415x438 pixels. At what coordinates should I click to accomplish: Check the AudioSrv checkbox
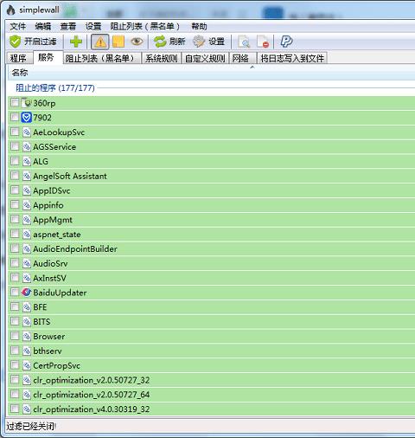15,263
